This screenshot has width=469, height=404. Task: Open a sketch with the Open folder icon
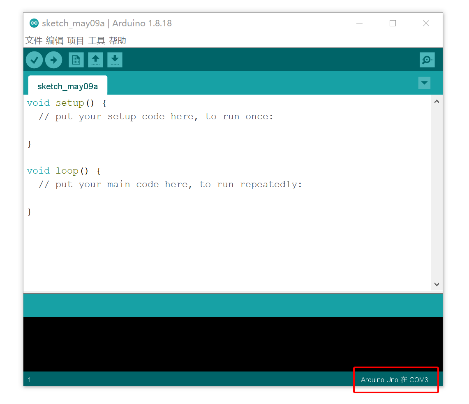(95, 60)
